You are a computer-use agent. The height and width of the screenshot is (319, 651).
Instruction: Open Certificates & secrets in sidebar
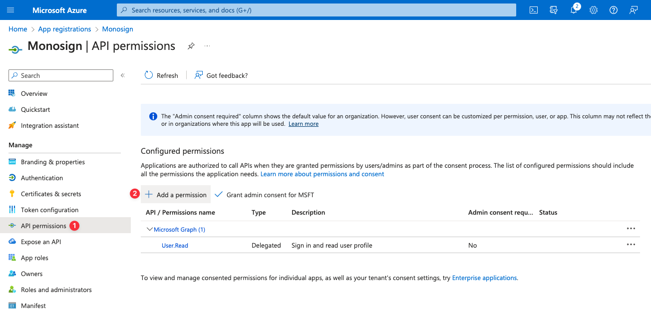click(x=50, y=194)
